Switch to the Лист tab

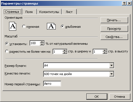(69, 12)
